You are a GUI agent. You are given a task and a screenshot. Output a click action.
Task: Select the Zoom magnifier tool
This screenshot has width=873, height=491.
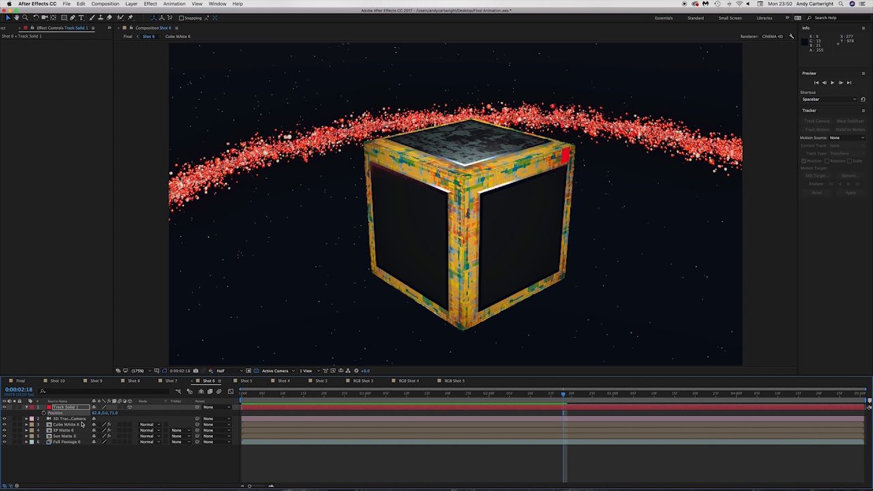25,18
